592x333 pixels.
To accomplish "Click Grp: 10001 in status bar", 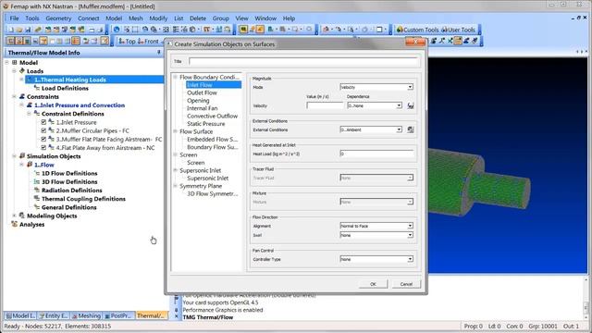I will pos(543,326).
